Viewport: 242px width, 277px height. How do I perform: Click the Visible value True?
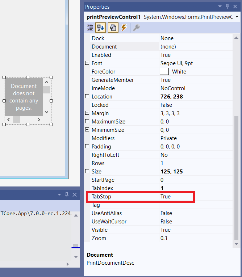point(166,230)
